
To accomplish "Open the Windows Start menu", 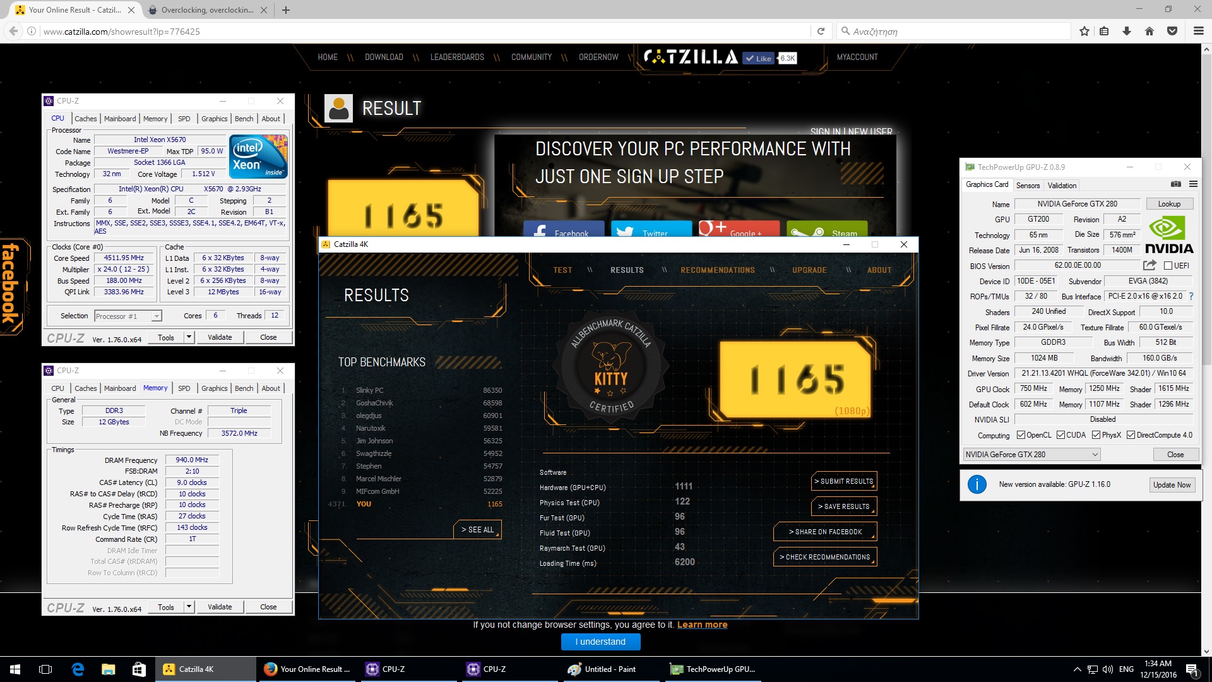I will click(x=15, y=669).
